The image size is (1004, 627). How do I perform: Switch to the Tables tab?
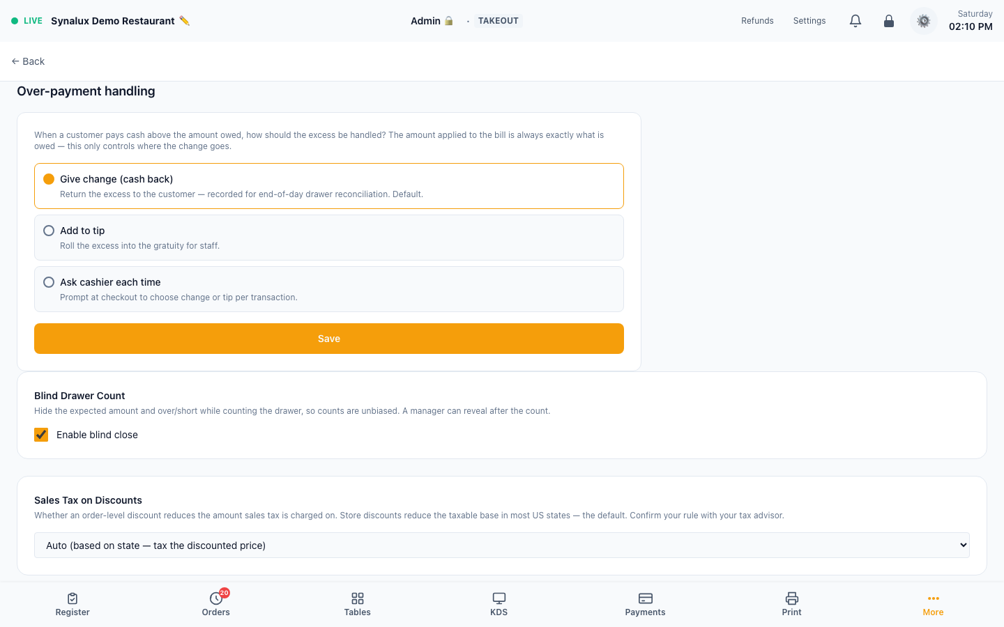click(358, 604)
